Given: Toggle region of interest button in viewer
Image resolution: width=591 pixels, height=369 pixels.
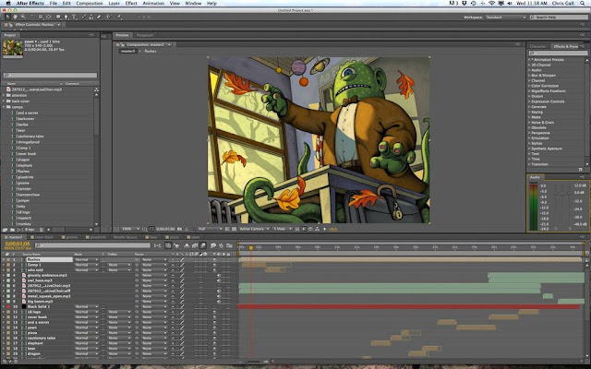Looking at the screenshot, I should (227, 229).
